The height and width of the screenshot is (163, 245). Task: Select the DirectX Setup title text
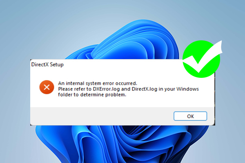47,64
